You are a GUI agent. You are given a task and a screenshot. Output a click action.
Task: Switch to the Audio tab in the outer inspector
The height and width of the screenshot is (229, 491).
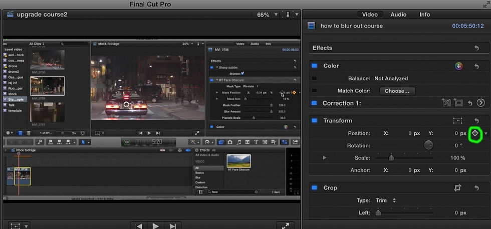coord(398,15)
